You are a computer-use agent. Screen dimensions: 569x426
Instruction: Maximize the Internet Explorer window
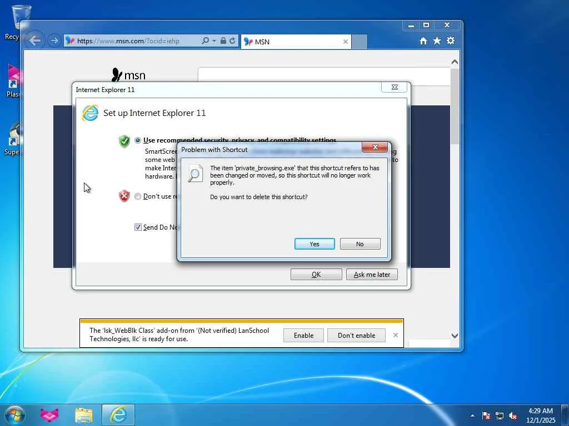[x=426, y=26]
